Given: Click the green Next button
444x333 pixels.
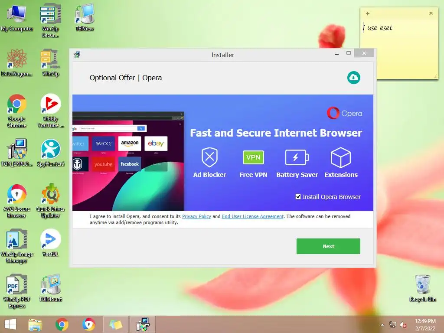Looking at the screenshot, I should pos(328,246).
